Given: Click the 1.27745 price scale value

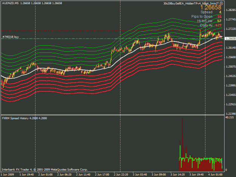Looking at the screenshot, I should (231, 19).
